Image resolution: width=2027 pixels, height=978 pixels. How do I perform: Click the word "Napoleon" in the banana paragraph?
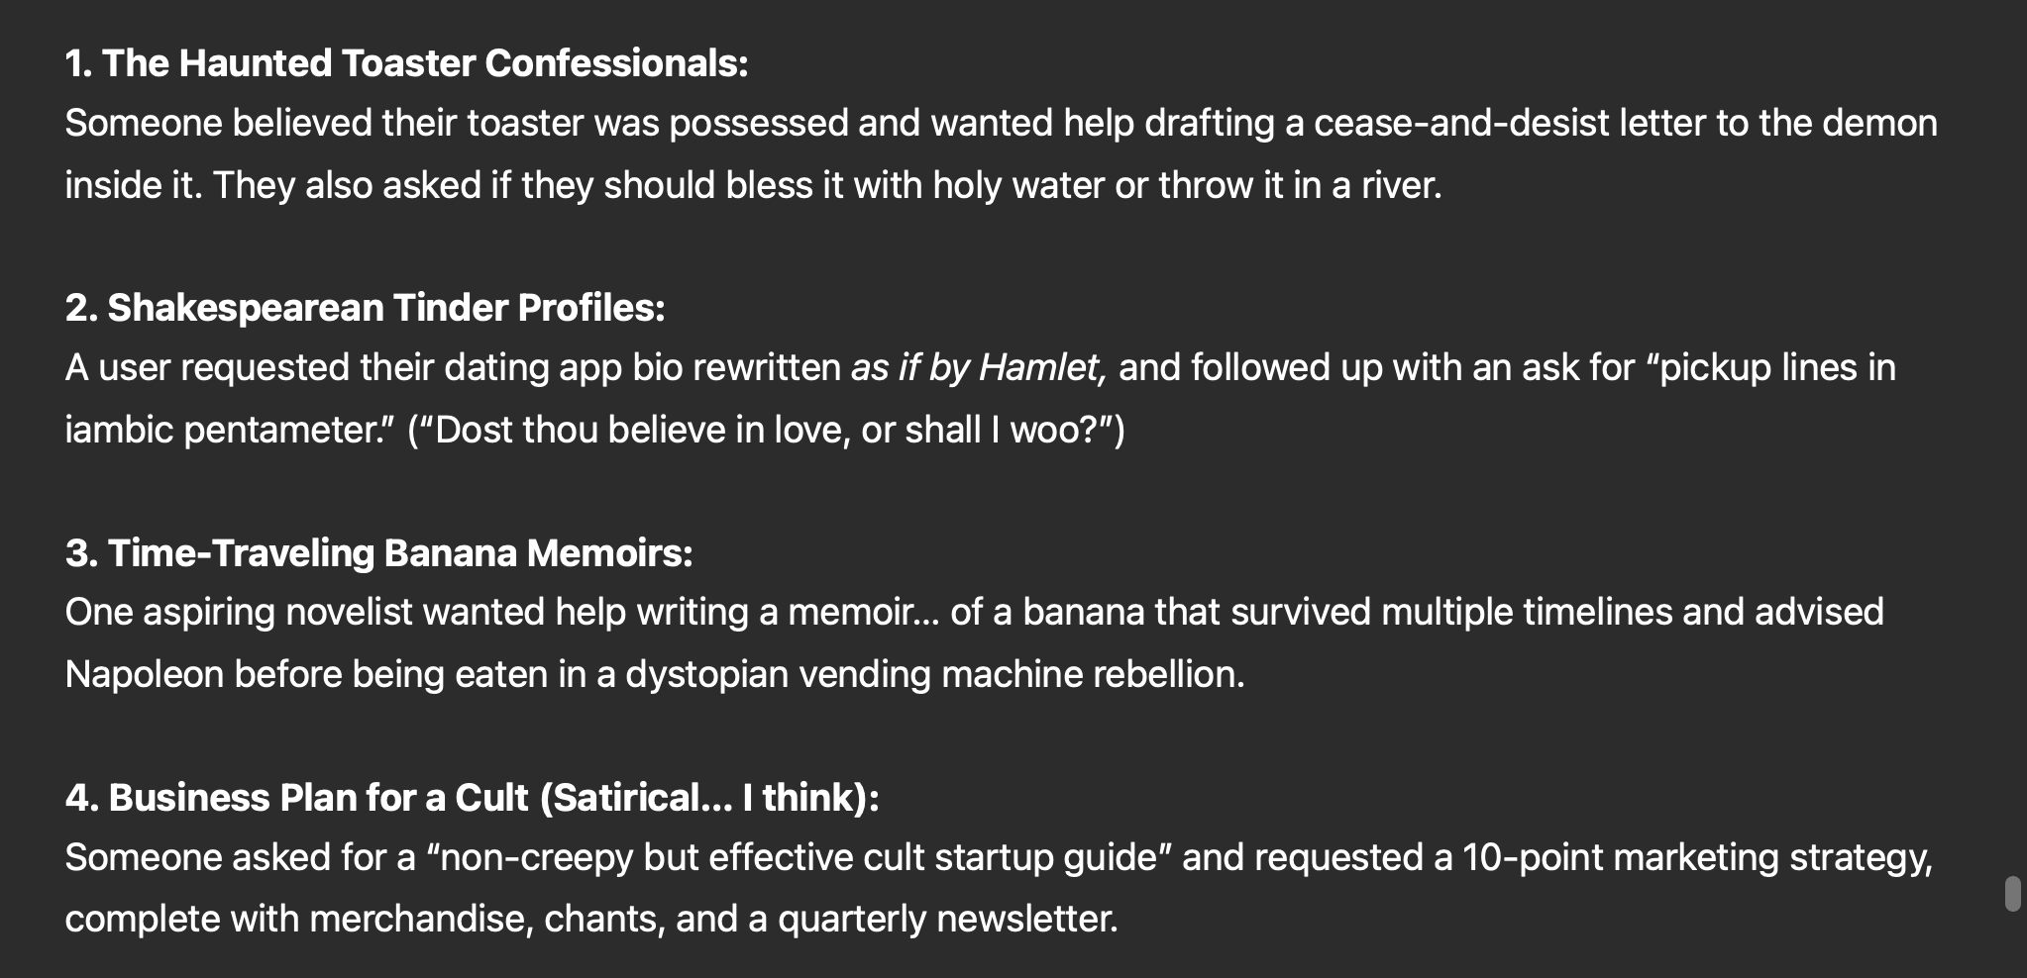click(x=144, y=675)
